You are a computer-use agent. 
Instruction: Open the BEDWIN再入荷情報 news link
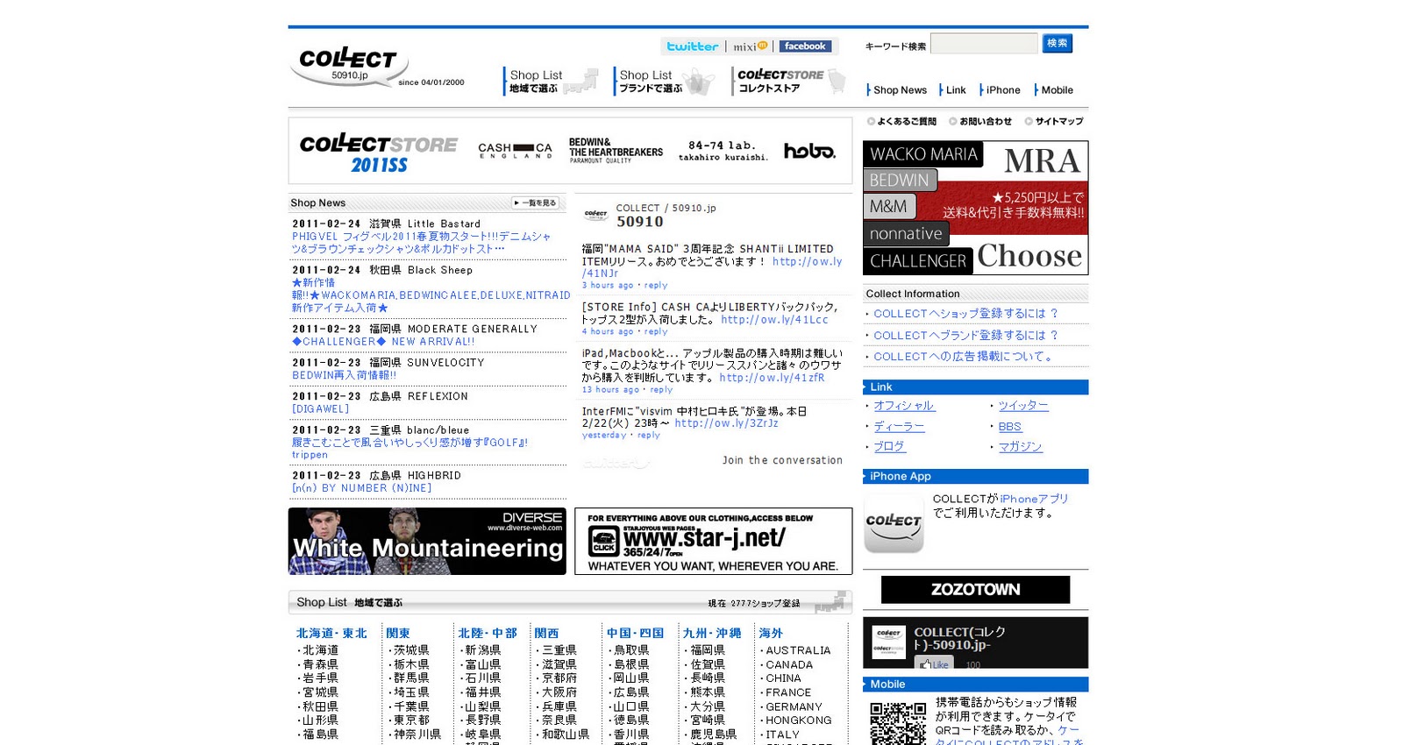344,375
